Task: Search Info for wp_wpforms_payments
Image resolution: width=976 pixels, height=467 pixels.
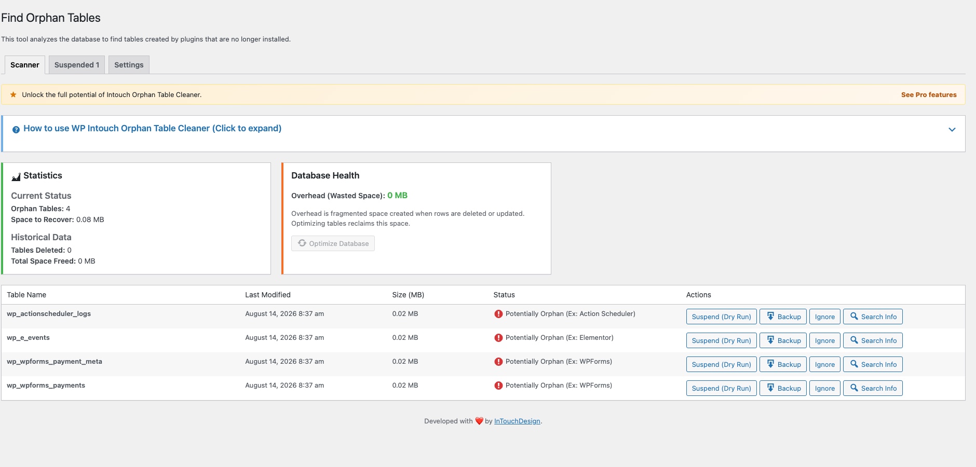Action: click(x=873, y=388)
